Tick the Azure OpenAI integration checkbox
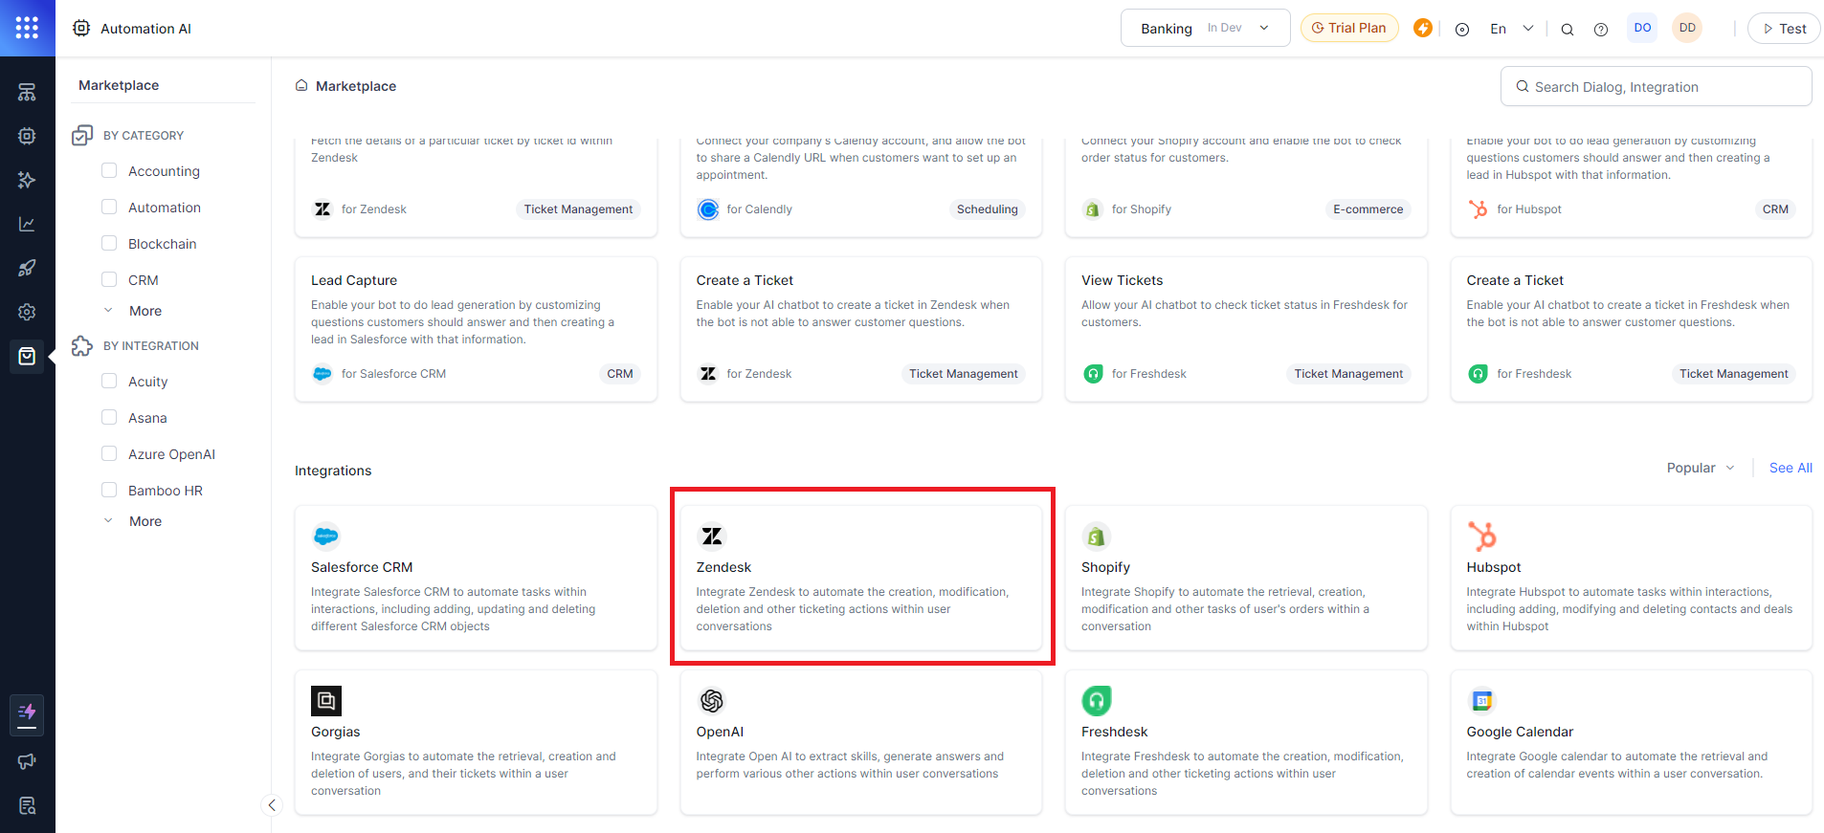The image size is (1824, 833). pos(109,453)
